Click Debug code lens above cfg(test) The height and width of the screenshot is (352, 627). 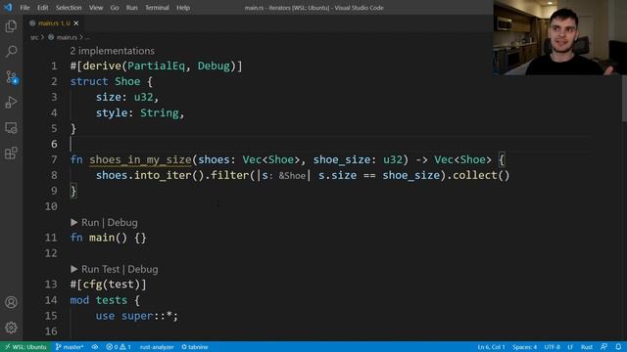(x=143, y=269)
